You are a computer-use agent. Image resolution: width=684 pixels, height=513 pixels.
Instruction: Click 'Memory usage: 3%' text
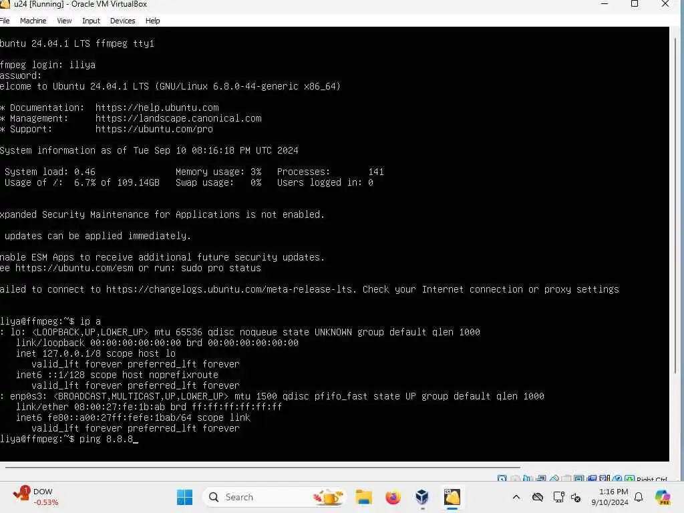pos(218,172)
